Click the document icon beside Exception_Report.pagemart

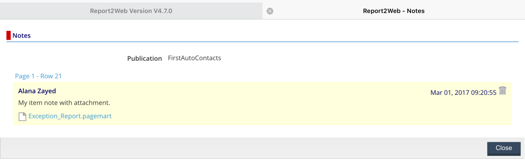tap(23, 117)
